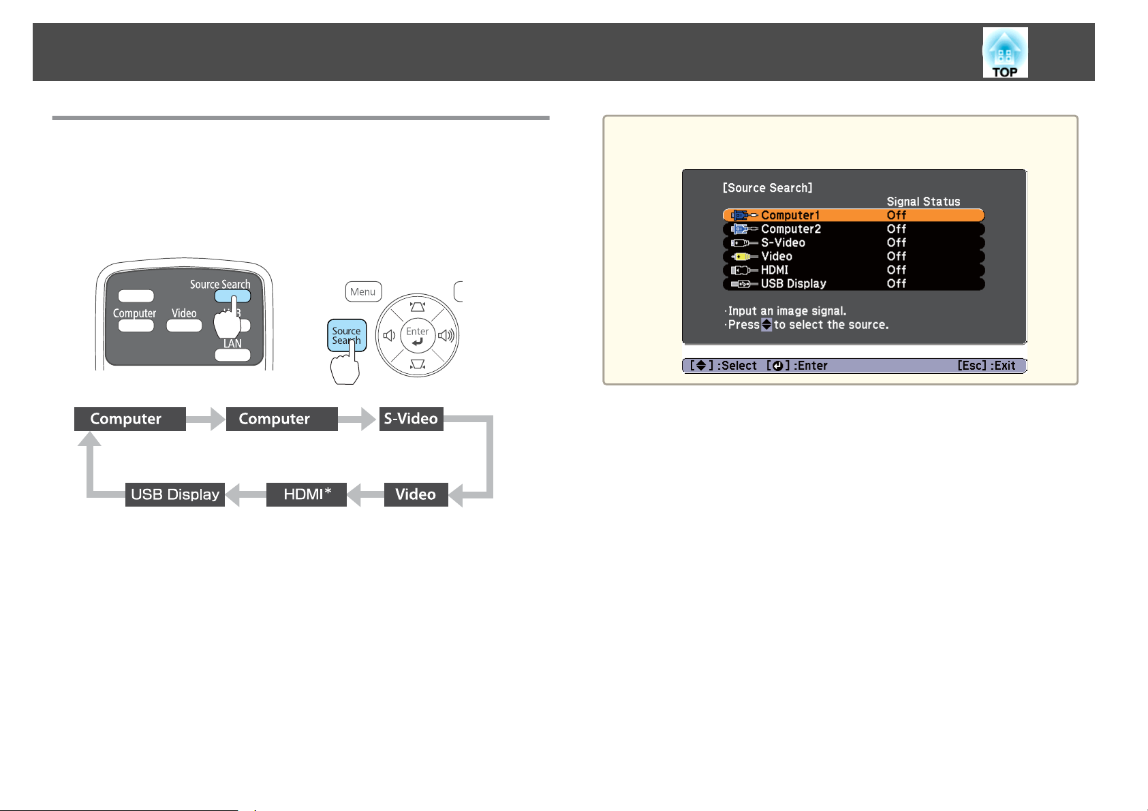Click the volume up speaker icon
The image size is (1148, 811).
pos(447,336)
